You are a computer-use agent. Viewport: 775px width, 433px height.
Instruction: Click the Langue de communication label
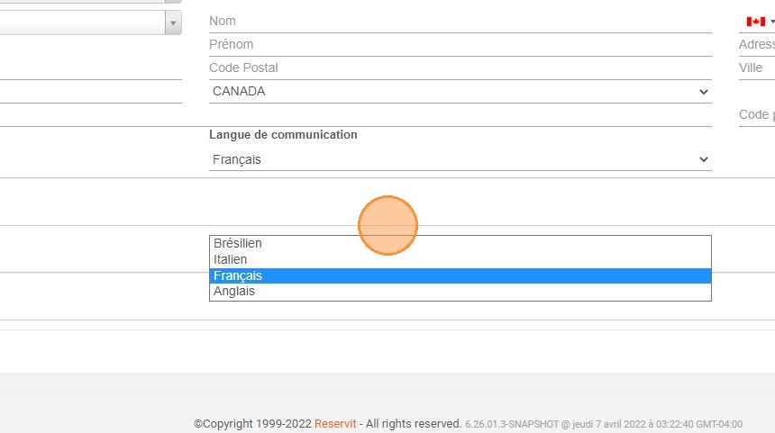click(283, 135)
